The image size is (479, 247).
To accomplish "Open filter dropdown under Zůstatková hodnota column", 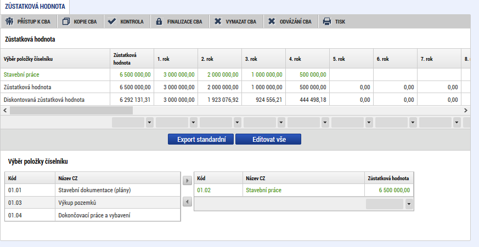I will coord(149,123).
